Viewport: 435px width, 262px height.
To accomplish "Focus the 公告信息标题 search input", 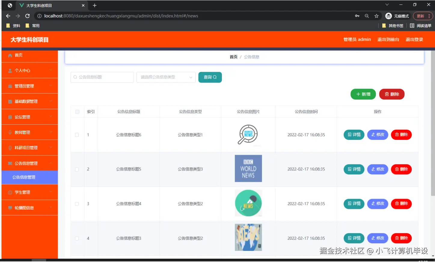I will (x=102, y=77).
